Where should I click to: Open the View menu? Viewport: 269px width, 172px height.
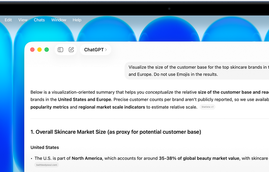[23, 20]
